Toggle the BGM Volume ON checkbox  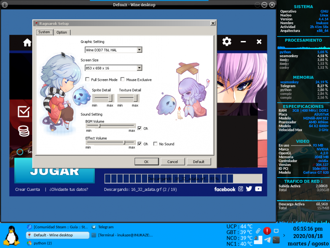140,128
